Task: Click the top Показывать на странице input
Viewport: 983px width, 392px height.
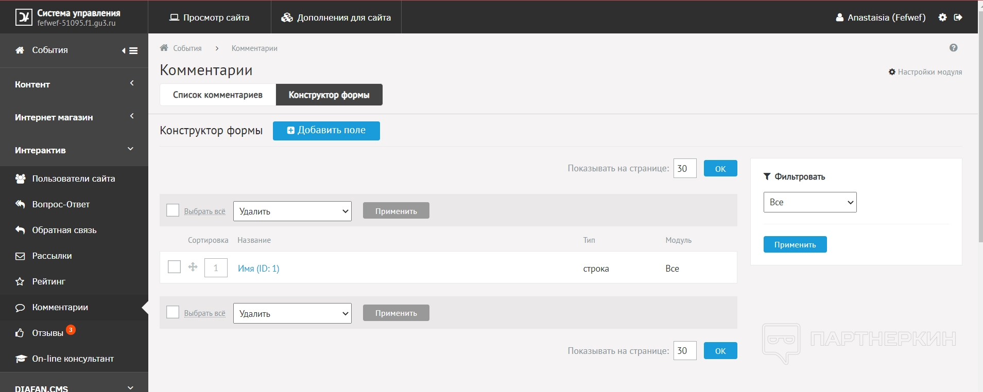Action: pyautogui.click(x=684, y=169)
